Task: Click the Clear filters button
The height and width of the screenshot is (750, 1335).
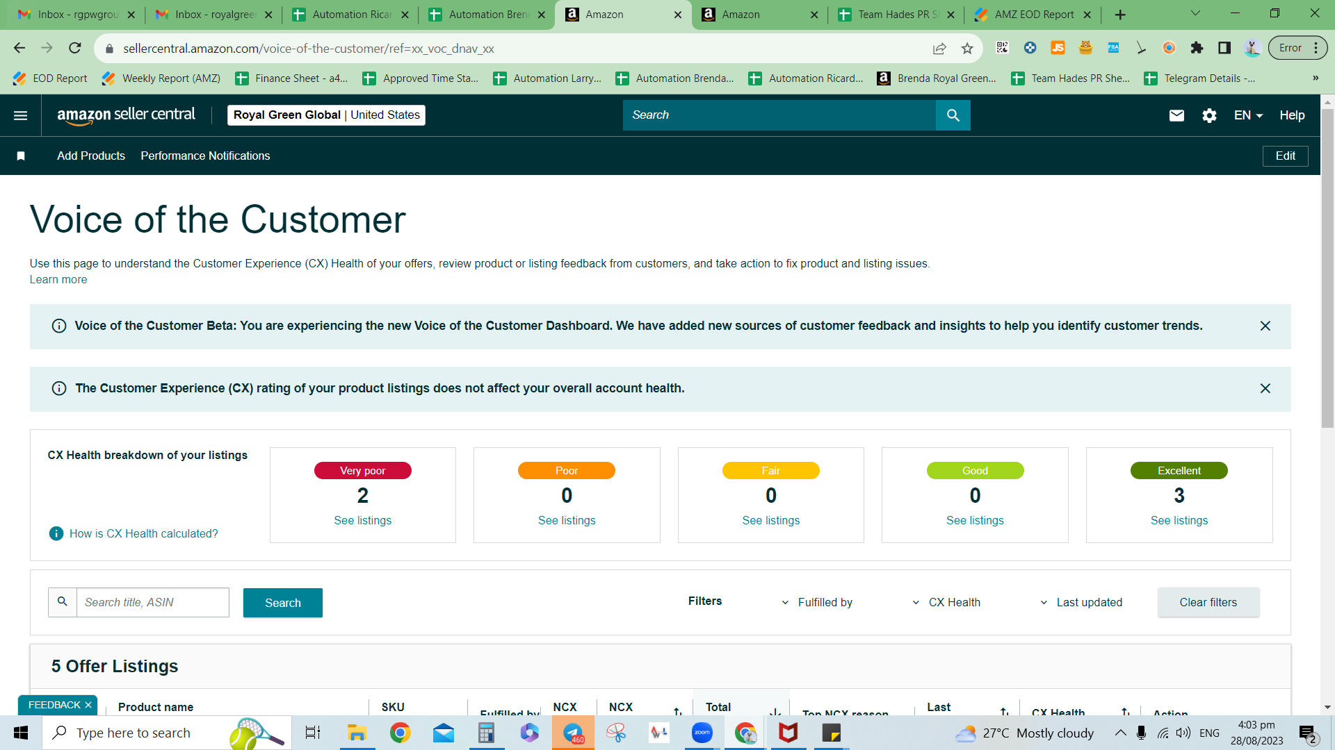Action: [1208, 602]
